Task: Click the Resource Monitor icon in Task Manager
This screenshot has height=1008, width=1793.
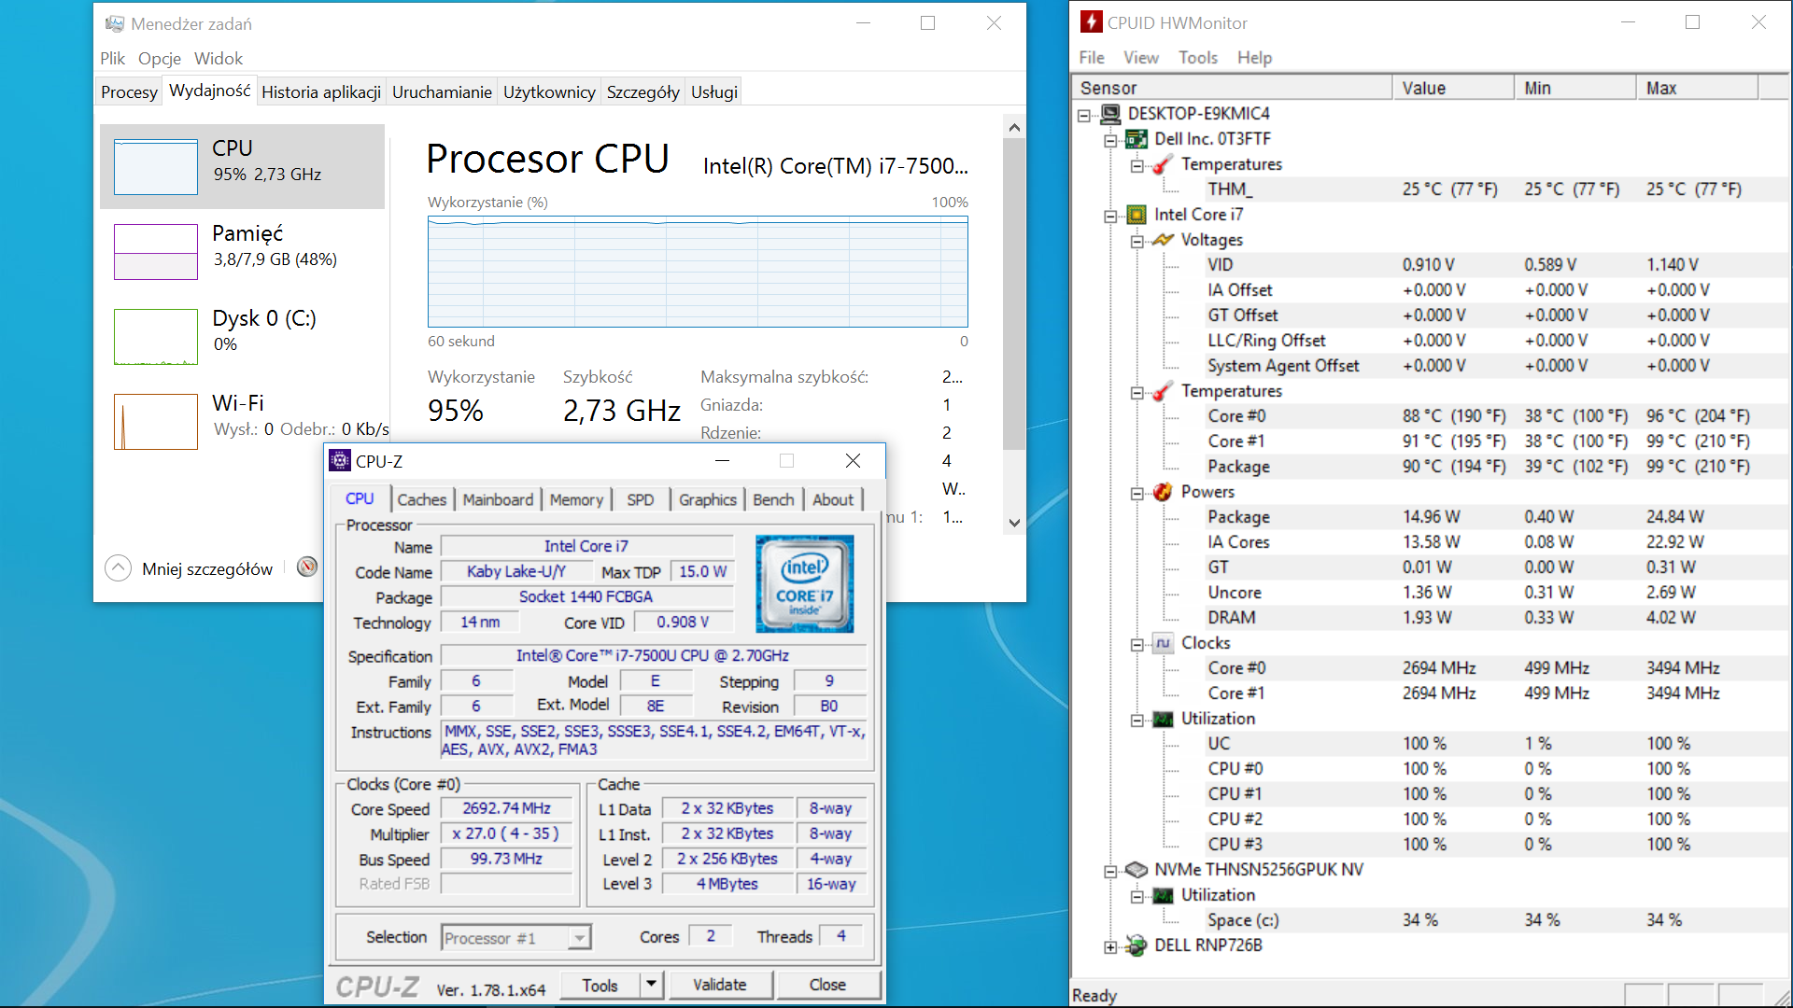Action: tap(307, 567)
